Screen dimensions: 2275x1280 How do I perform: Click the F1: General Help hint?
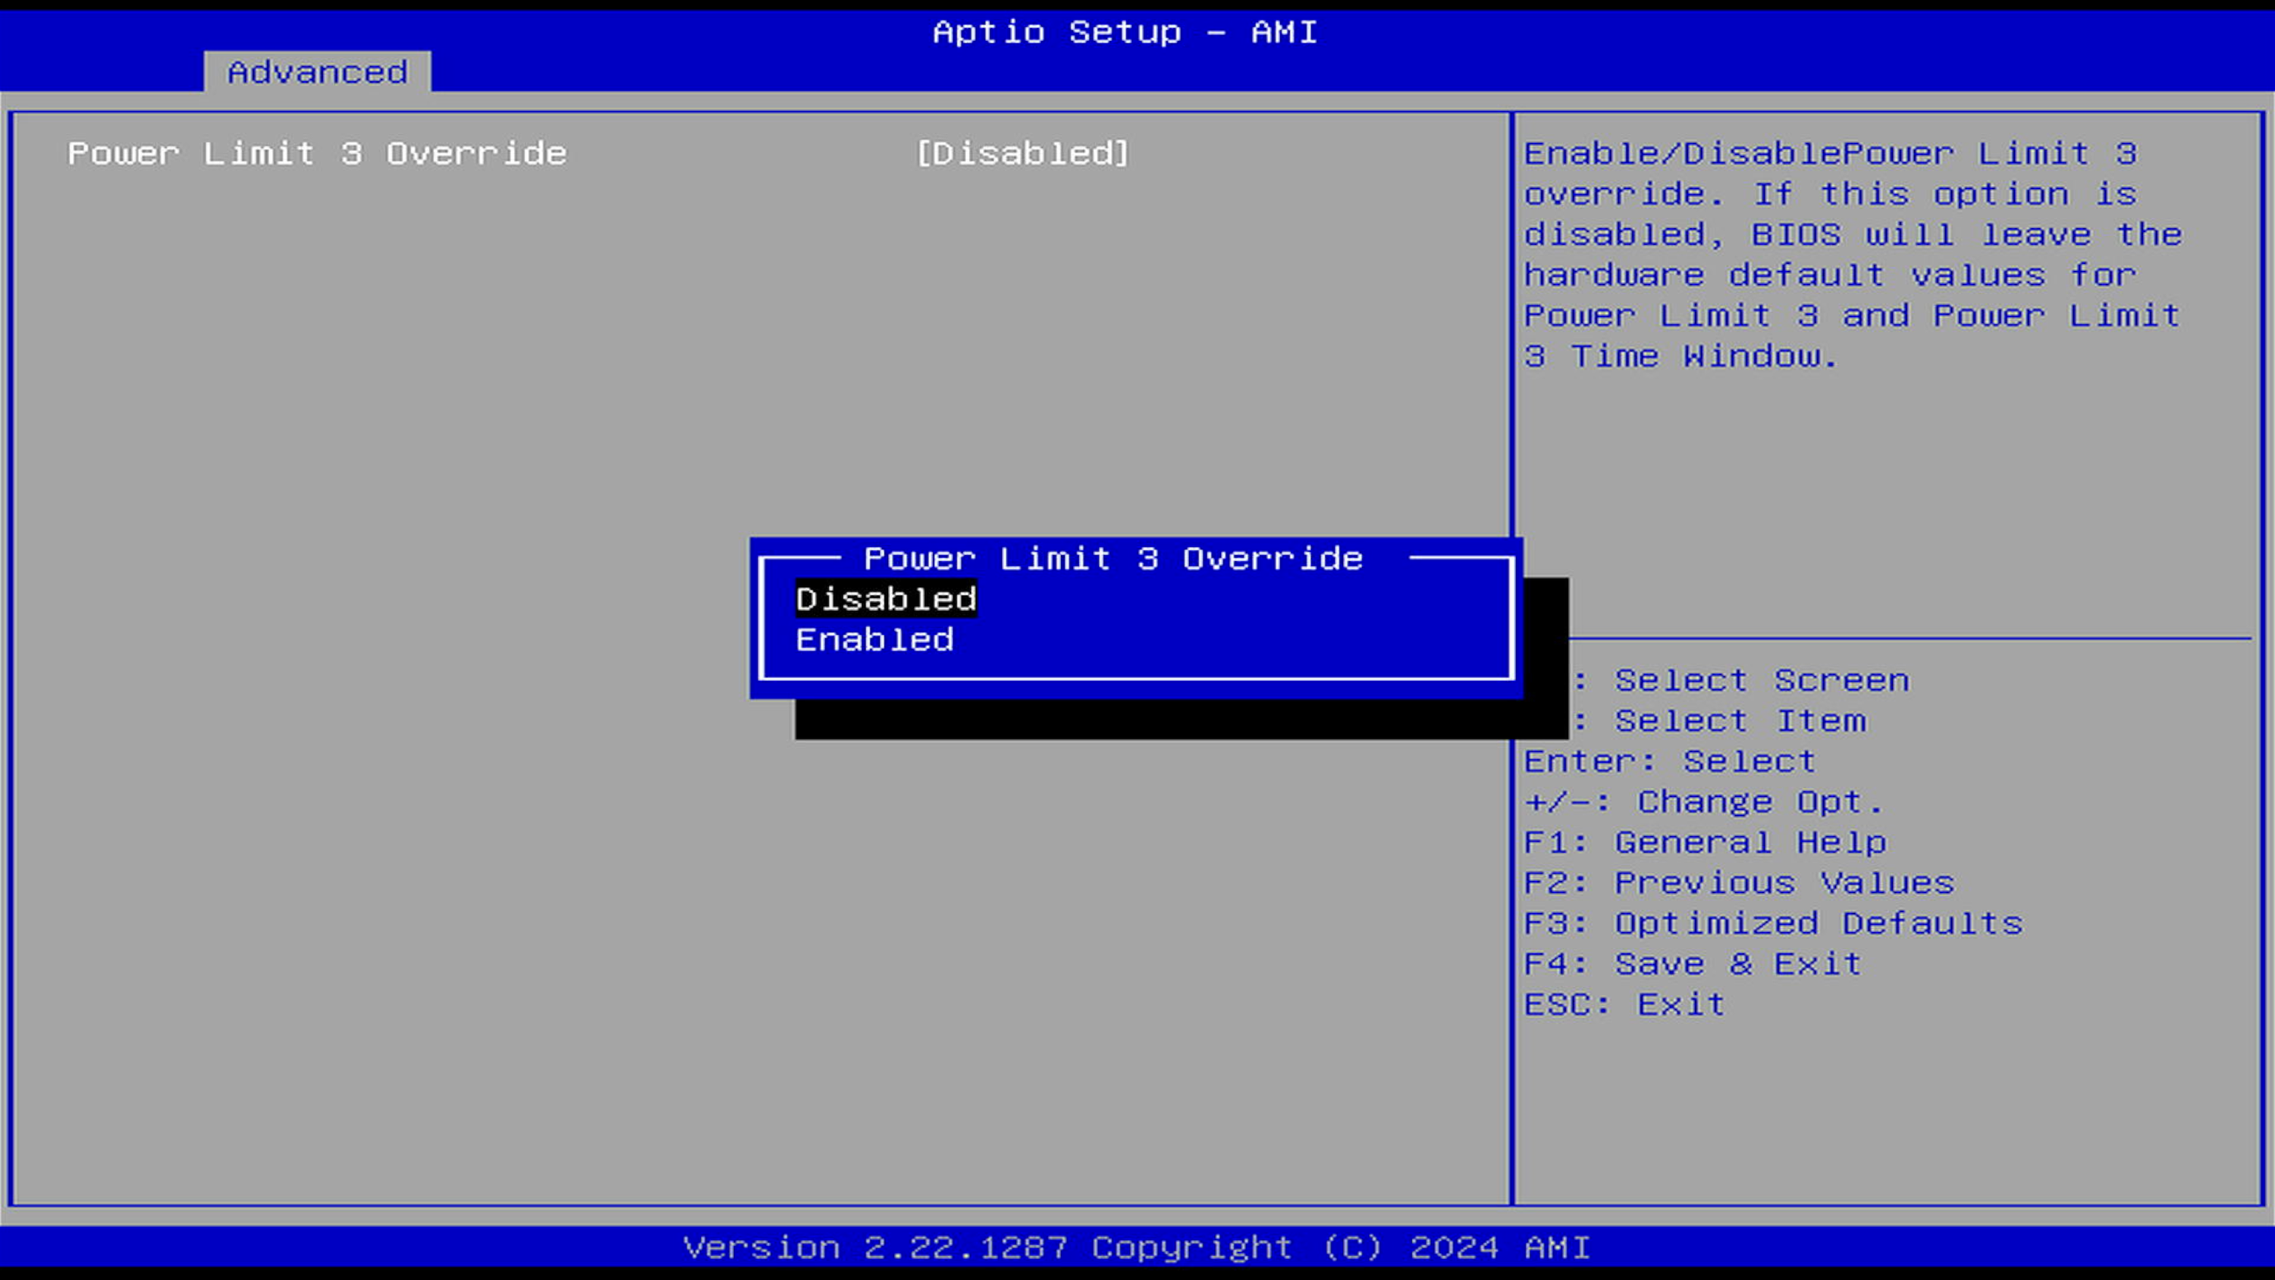tap(1705, 842)
